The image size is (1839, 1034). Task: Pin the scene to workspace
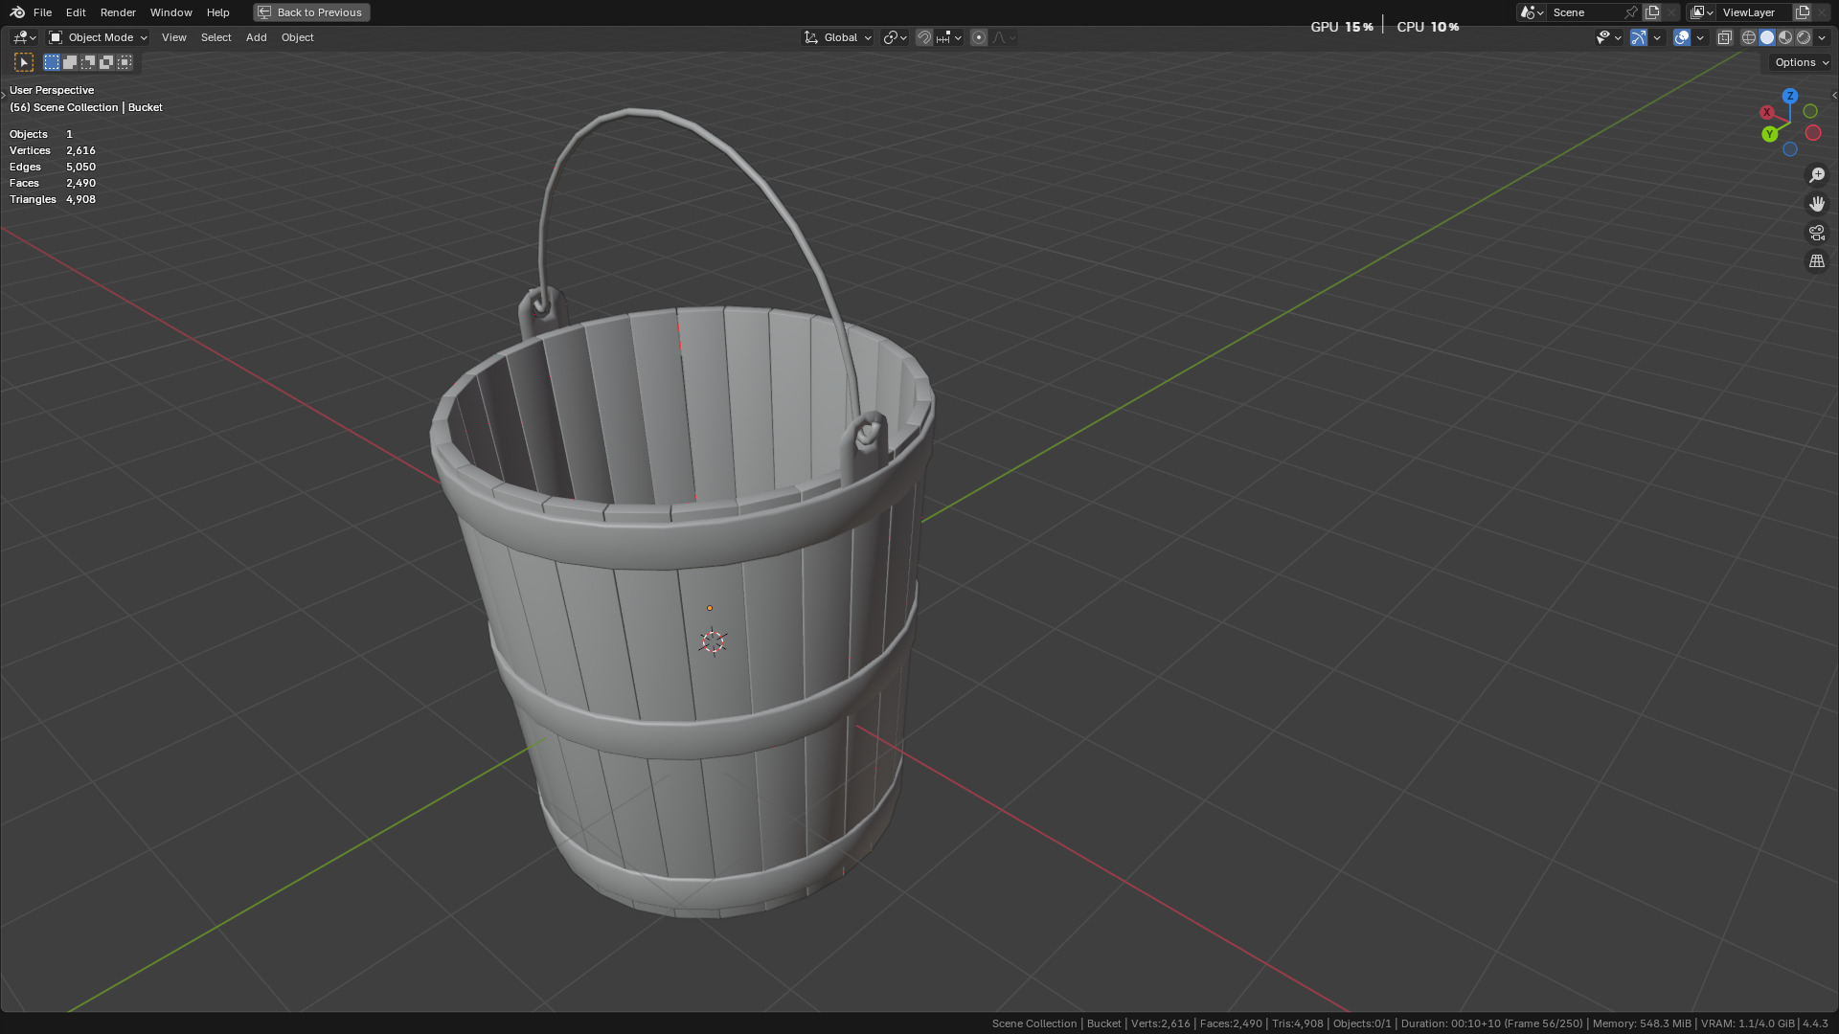coord(1631,12)
